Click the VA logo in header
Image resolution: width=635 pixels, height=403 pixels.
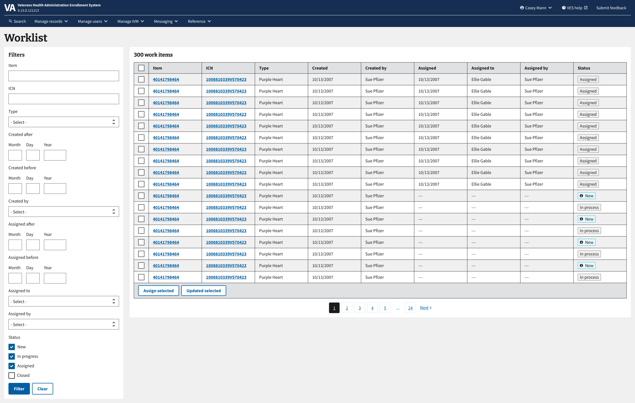(10, 8)
